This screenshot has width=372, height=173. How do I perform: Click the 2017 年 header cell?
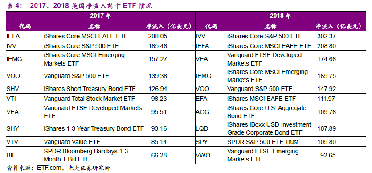[x=101, y=16]
